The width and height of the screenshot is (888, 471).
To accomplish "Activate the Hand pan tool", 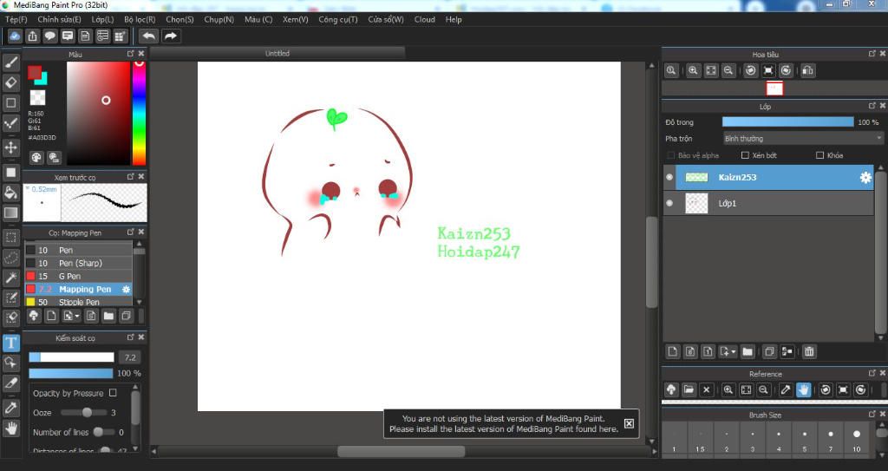I will tap(11, 428).
